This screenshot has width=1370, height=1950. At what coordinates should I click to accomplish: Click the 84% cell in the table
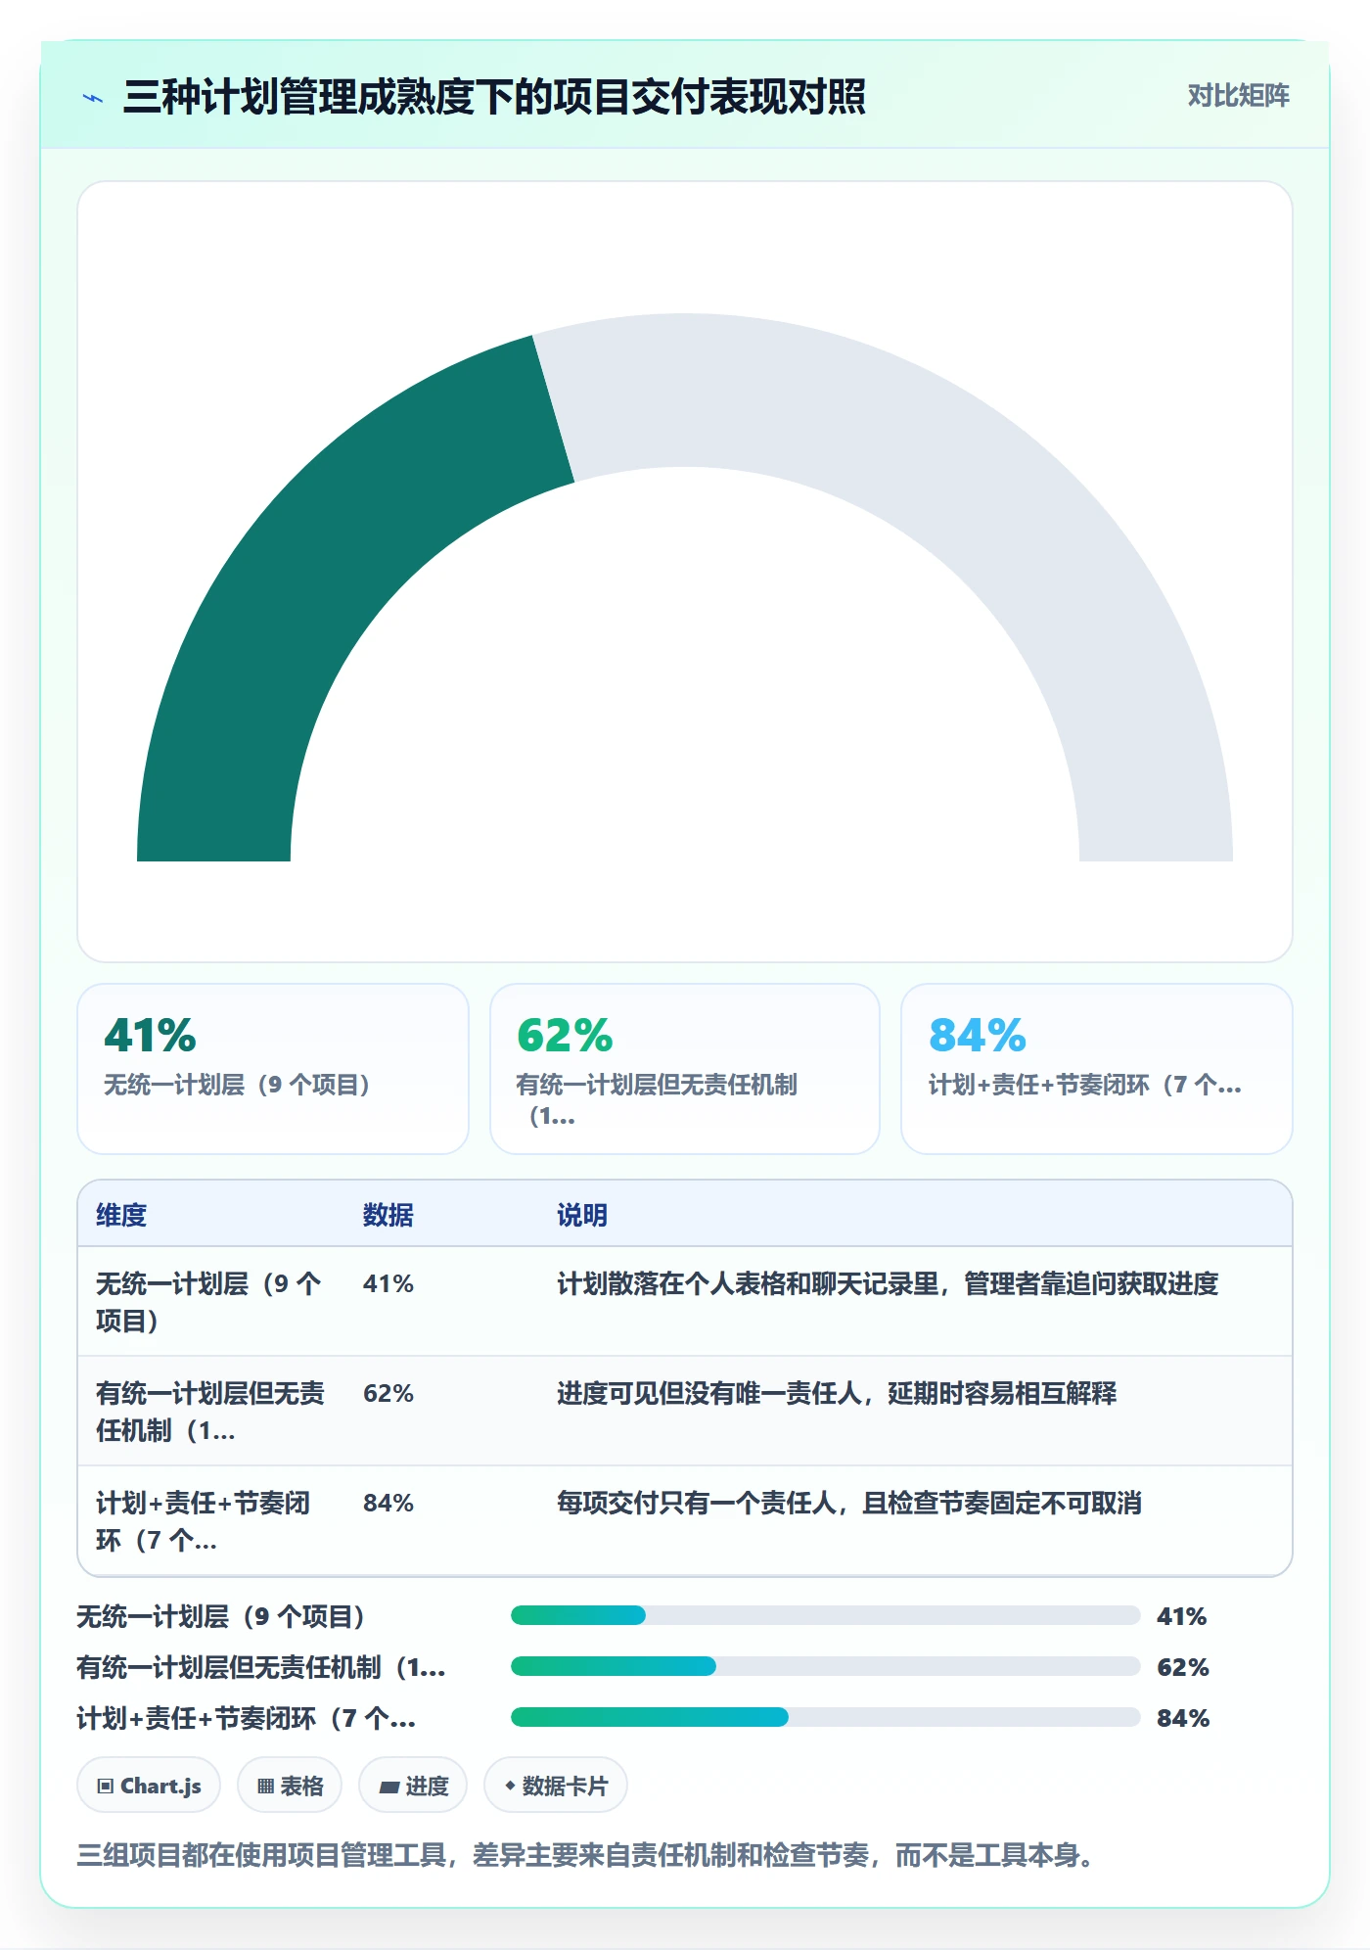[x=388, y=1503]
